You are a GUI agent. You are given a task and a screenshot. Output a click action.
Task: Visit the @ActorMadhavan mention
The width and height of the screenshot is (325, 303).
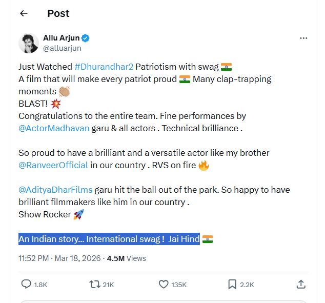(54, 128)
